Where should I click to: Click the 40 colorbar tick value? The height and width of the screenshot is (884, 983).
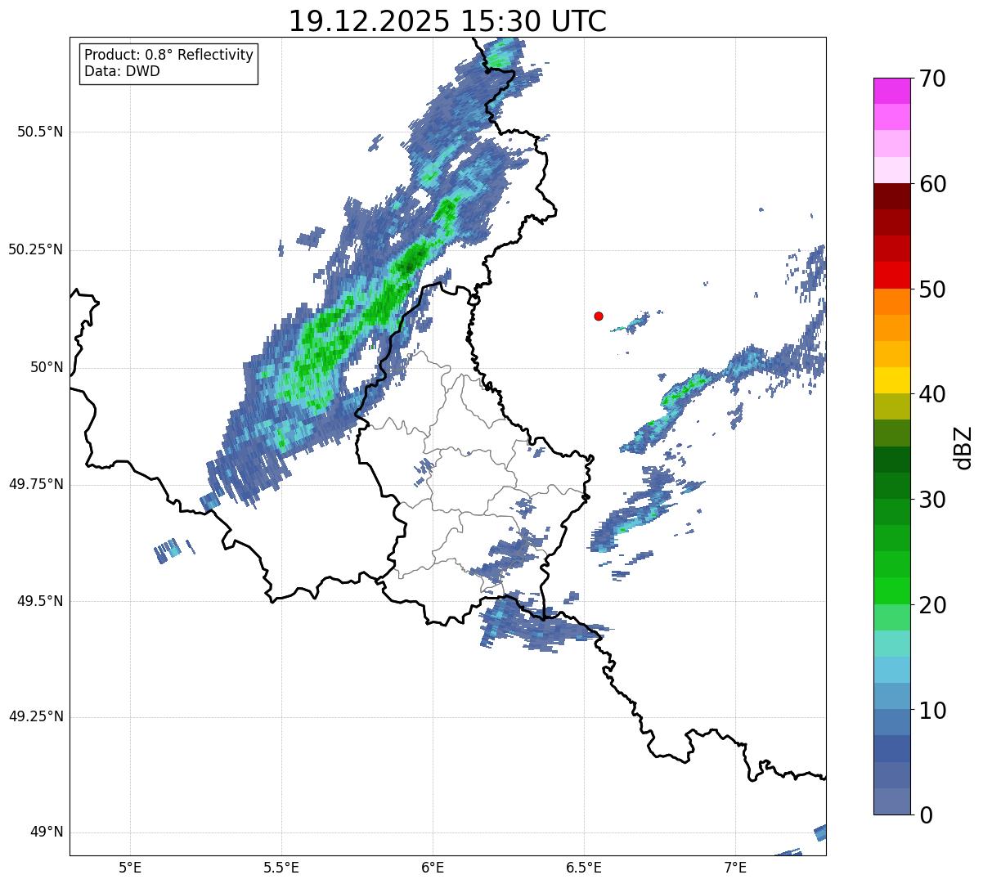[x=932, y=394]
